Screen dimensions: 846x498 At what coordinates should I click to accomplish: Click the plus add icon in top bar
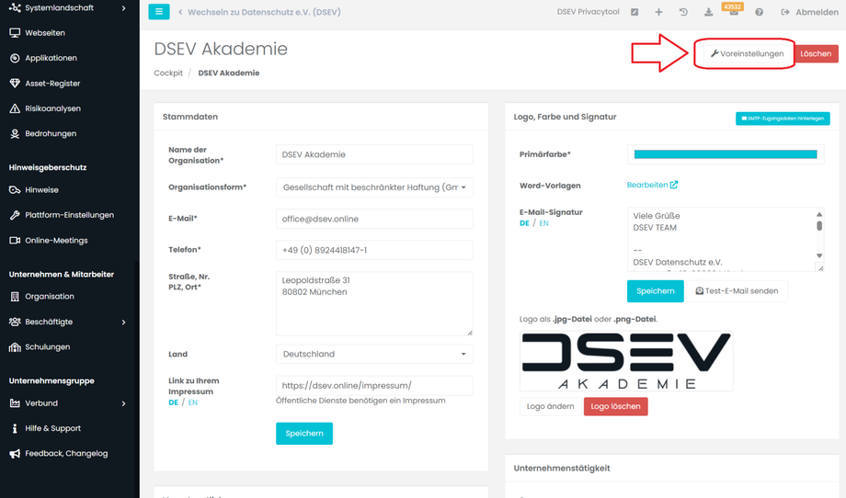coord(658,13)
